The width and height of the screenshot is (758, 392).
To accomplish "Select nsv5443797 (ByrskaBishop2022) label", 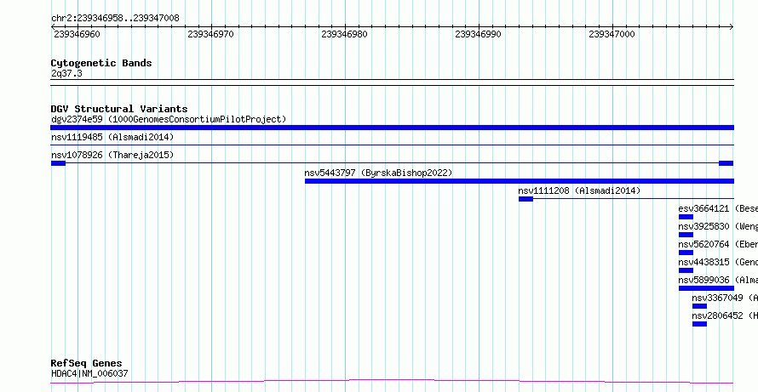I will tap(378, 173).
